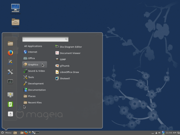This screenshot has height=135, width=180.
Task: Open file manager from panel launcher
Action: (x=22, y=133)
